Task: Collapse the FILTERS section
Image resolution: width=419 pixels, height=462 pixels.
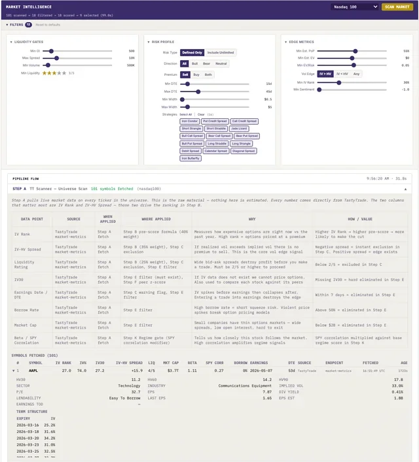Action: pyautogui.click(x=14, y=25)
